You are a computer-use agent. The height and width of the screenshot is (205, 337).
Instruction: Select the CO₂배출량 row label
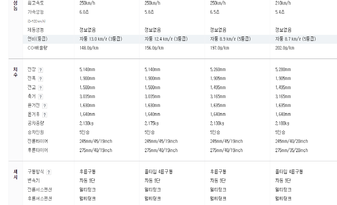[38, 48]
